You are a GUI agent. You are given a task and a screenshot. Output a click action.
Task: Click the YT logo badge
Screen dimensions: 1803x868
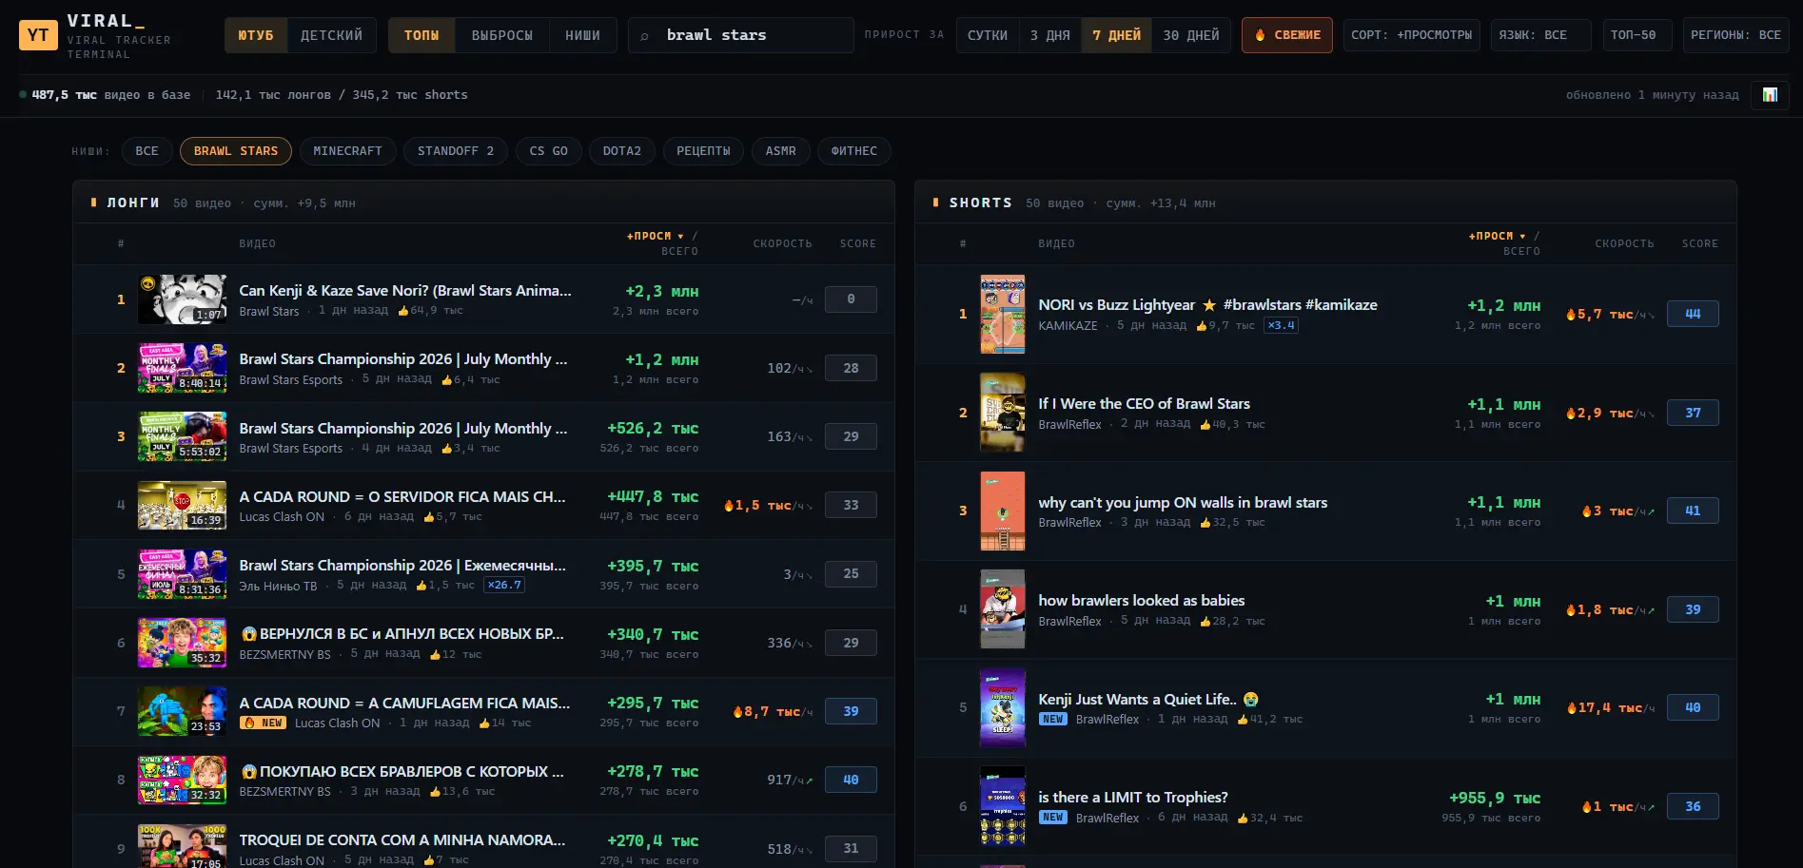coord(38,35)
